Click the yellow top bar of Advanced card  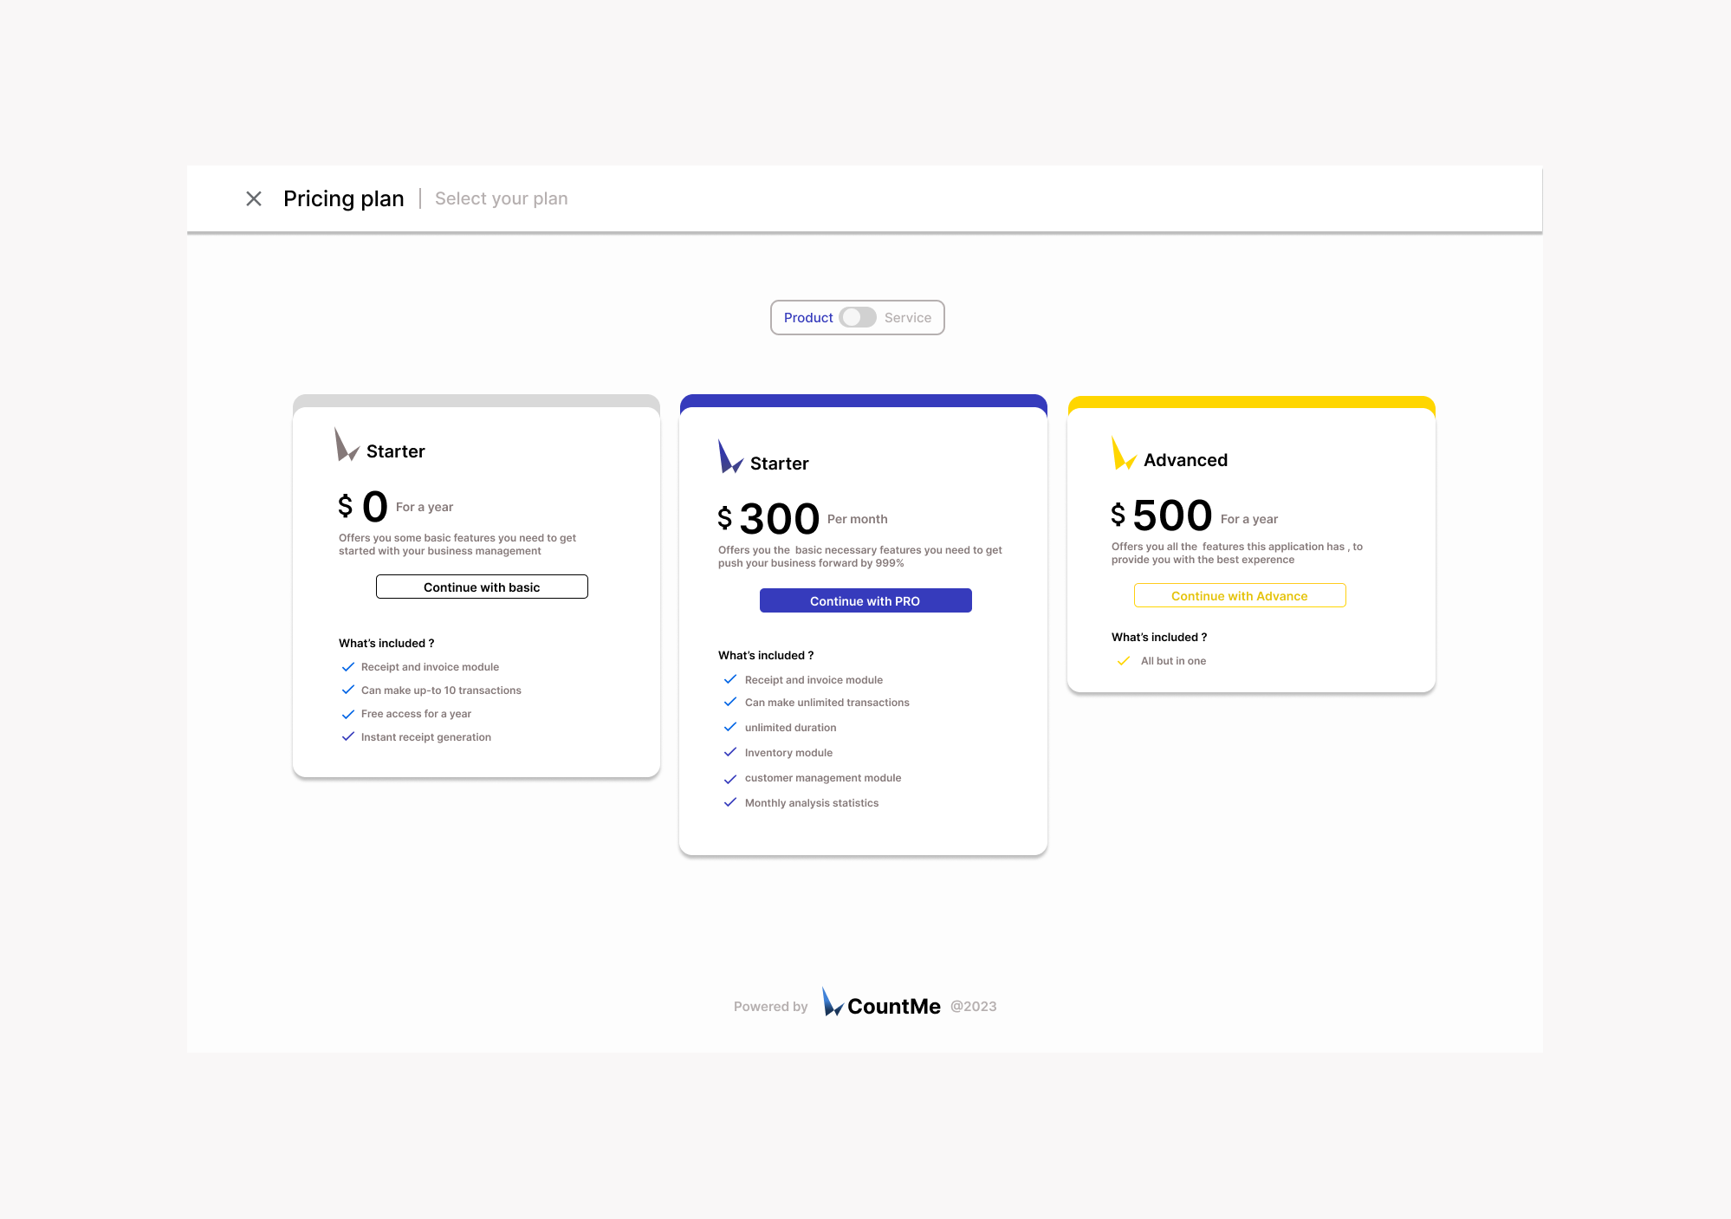pos(1251,402)
